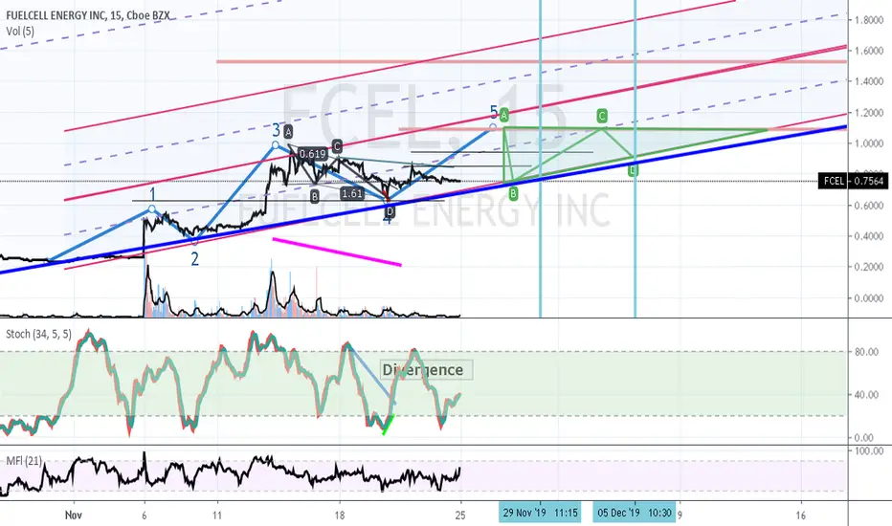Select gray pattern point D marker
The height and width of the screenshot is (526, 892).
(x=390, y=212)
